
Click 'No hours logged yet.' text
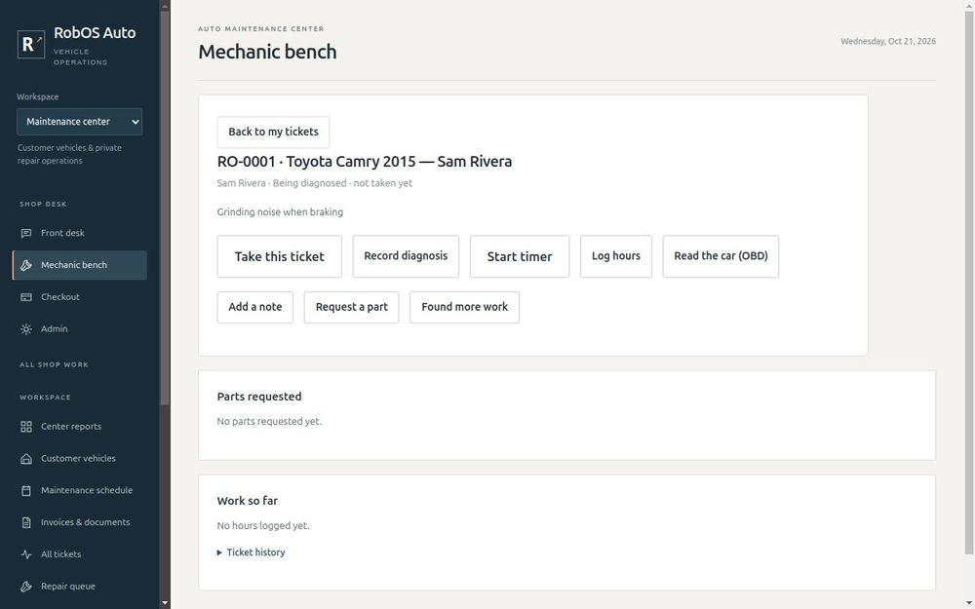(263, 526)
